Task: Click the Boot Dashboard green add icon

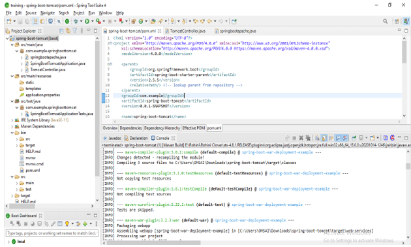Action: [x=85, y=223]
